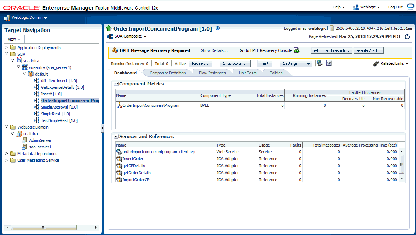Open the weblogic user menu

point(370,7)
